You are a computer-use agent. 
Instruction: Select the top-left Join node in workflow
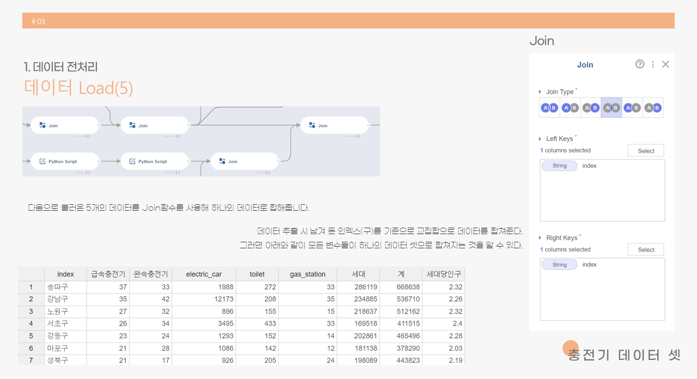click(65, 125)
